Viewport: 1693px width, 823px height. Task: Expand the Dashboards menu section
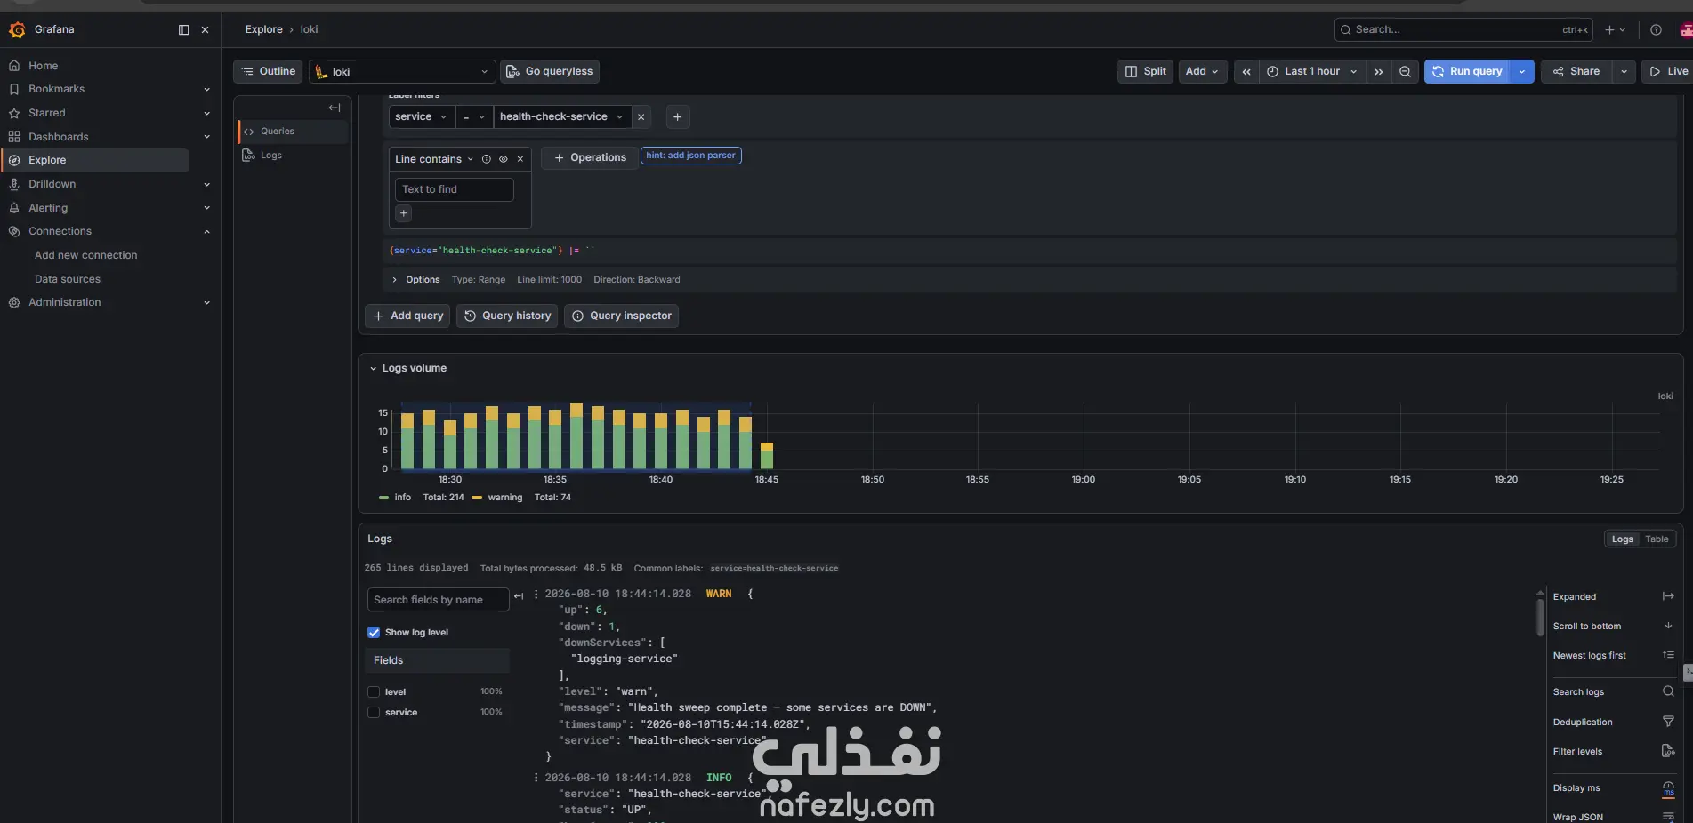[x=206, y=137]
